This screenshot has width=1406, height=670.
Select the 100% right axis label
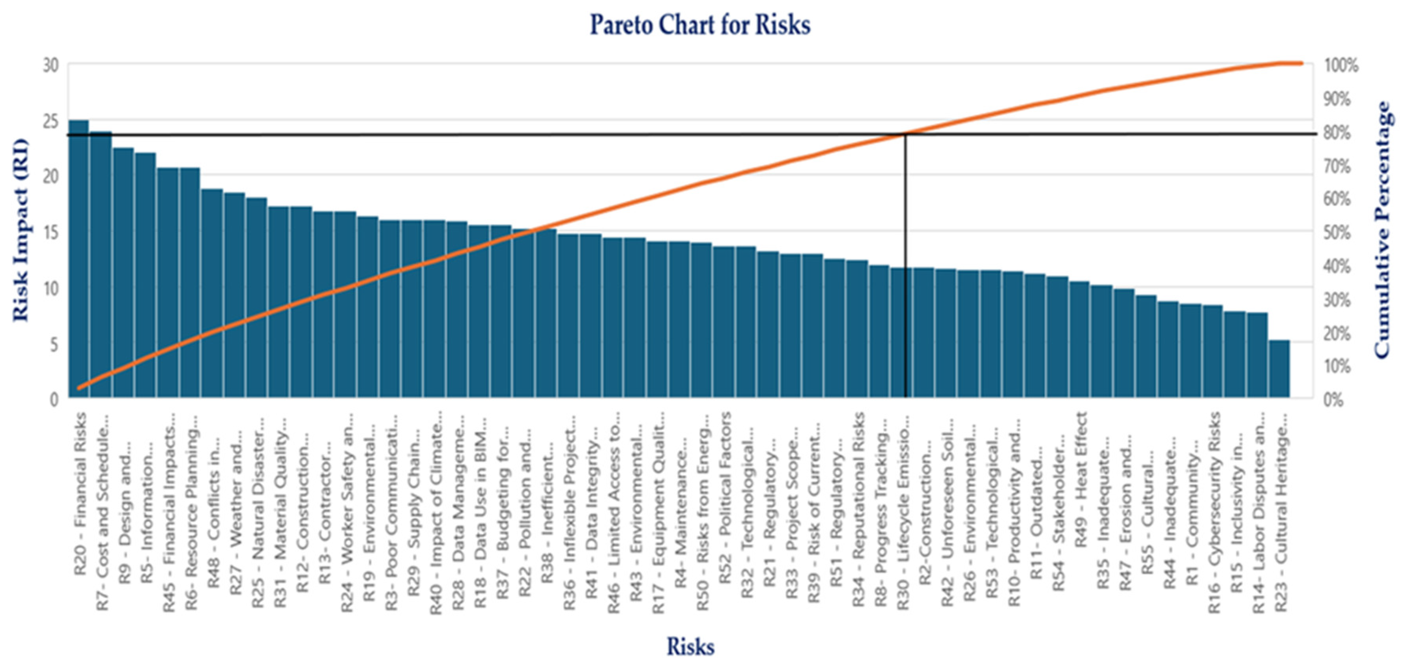(1340, 66)
